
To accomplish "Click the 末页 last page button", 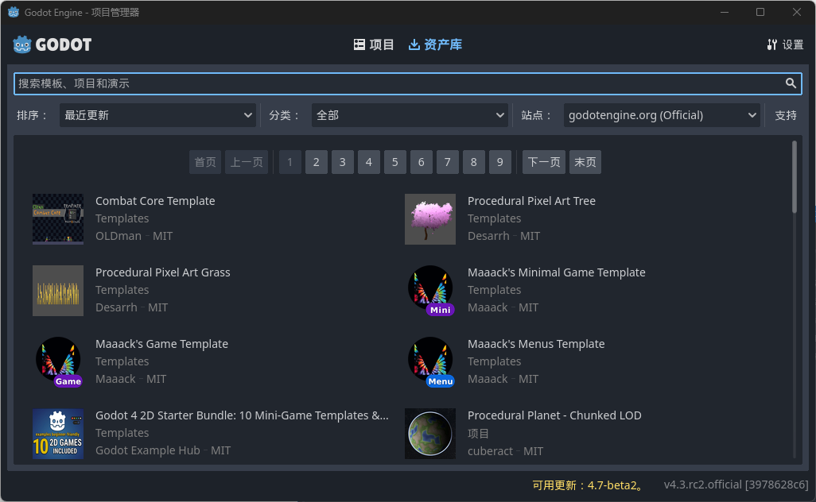I will (x=585, y=162).
